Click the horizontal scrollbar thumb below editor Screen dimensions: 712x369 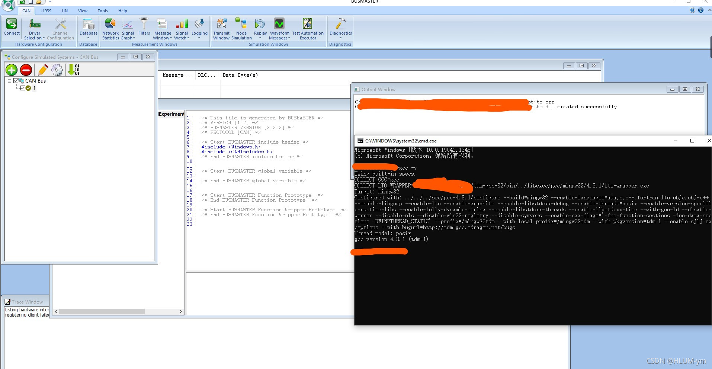click(x=102, y=312)
